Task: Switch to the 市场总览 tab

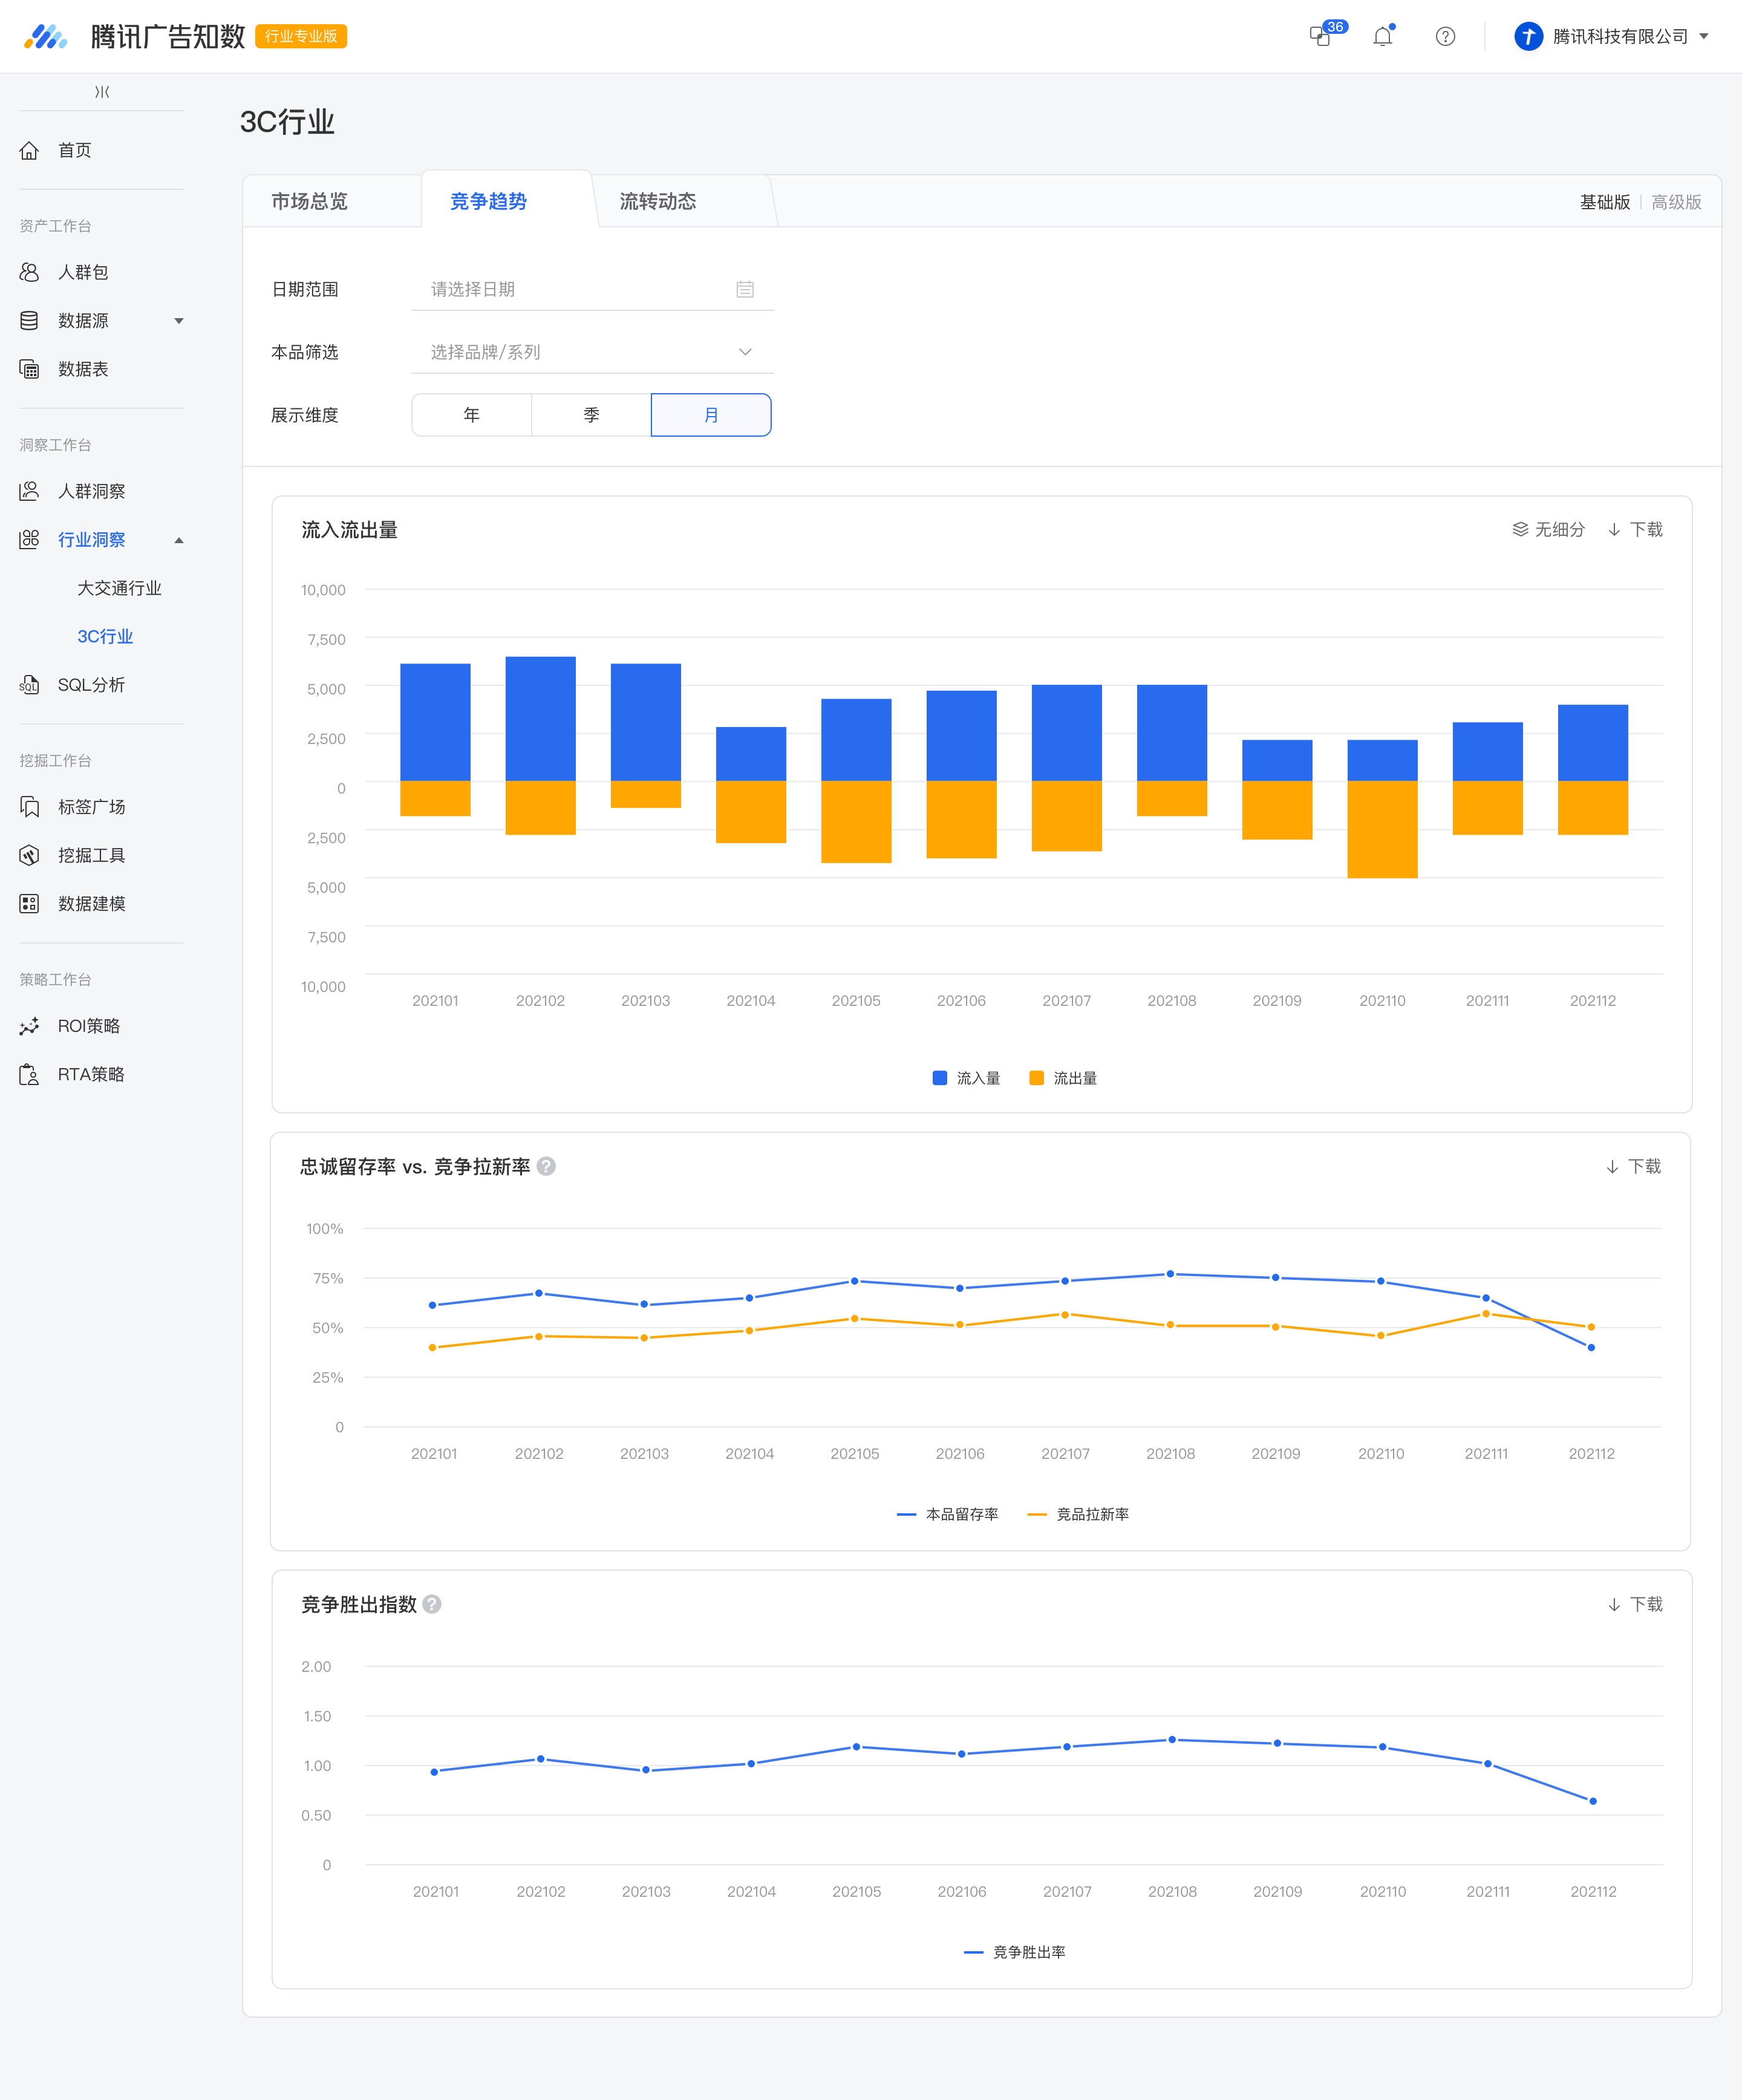Action: pyautogui.click(x=310, y=201)
